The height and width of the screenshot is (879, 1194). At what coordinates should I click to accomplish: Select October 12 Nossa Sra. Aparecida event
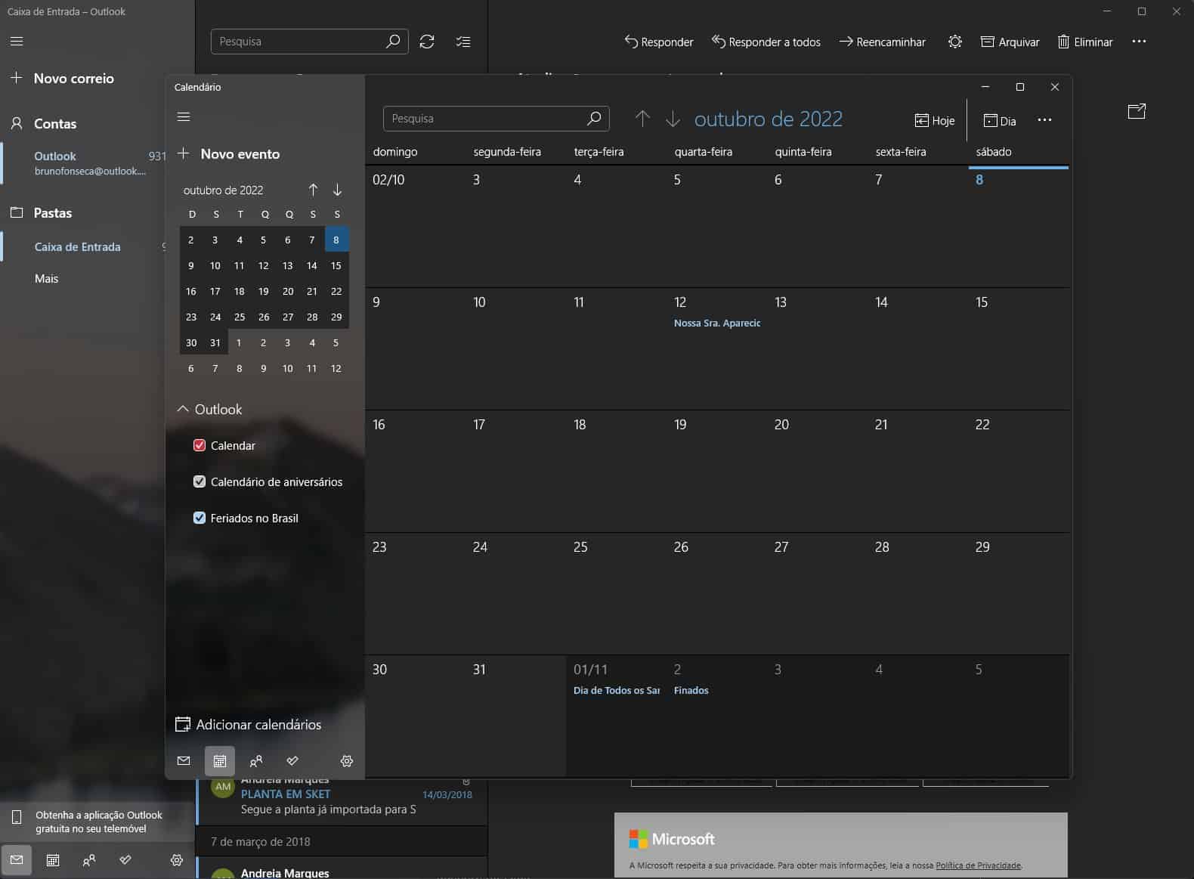pyautogui.click(x=716, y=323)
